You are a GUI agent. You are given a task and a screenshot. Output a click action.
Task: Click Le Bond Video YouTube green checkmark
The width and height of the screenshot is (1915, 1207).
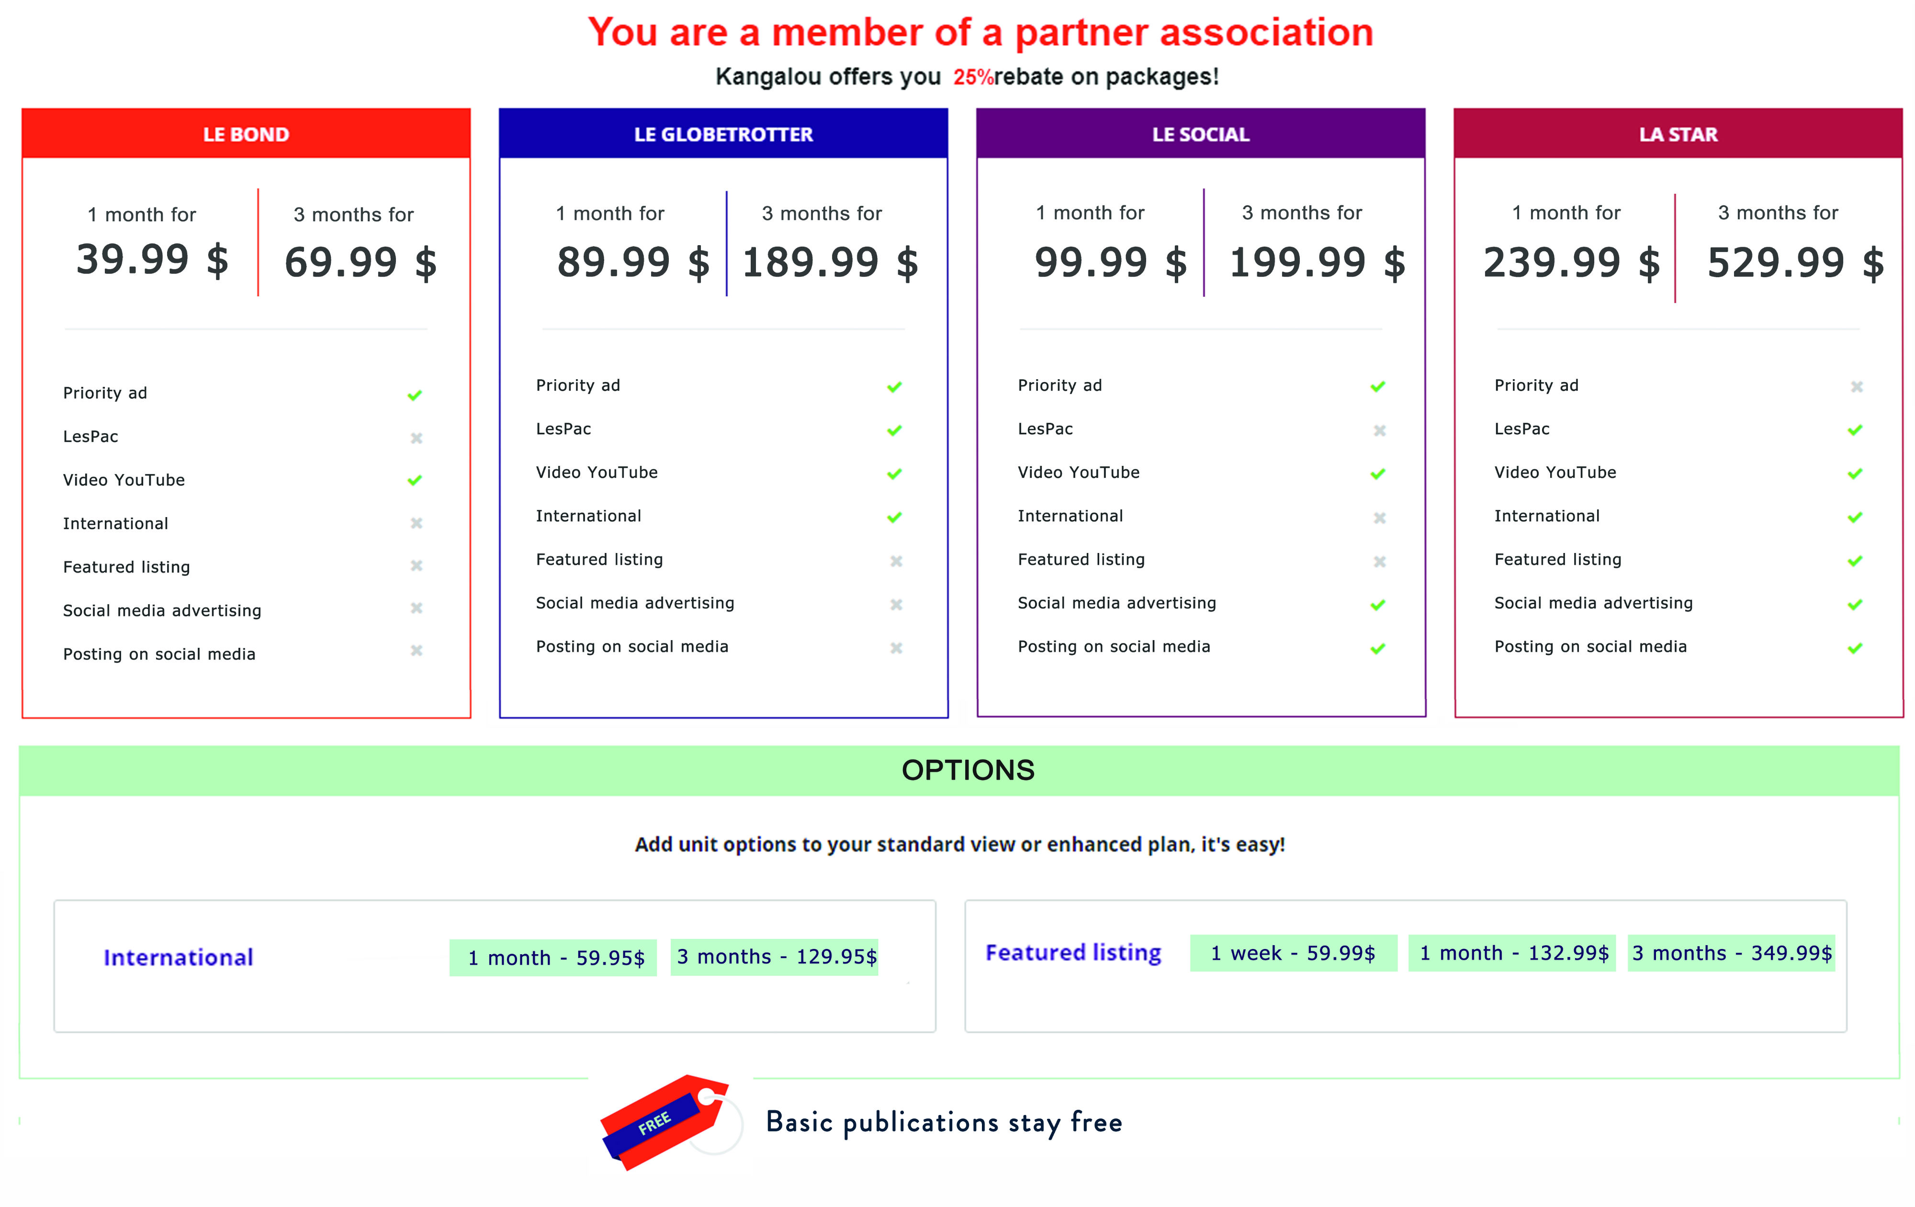(414, 480)
